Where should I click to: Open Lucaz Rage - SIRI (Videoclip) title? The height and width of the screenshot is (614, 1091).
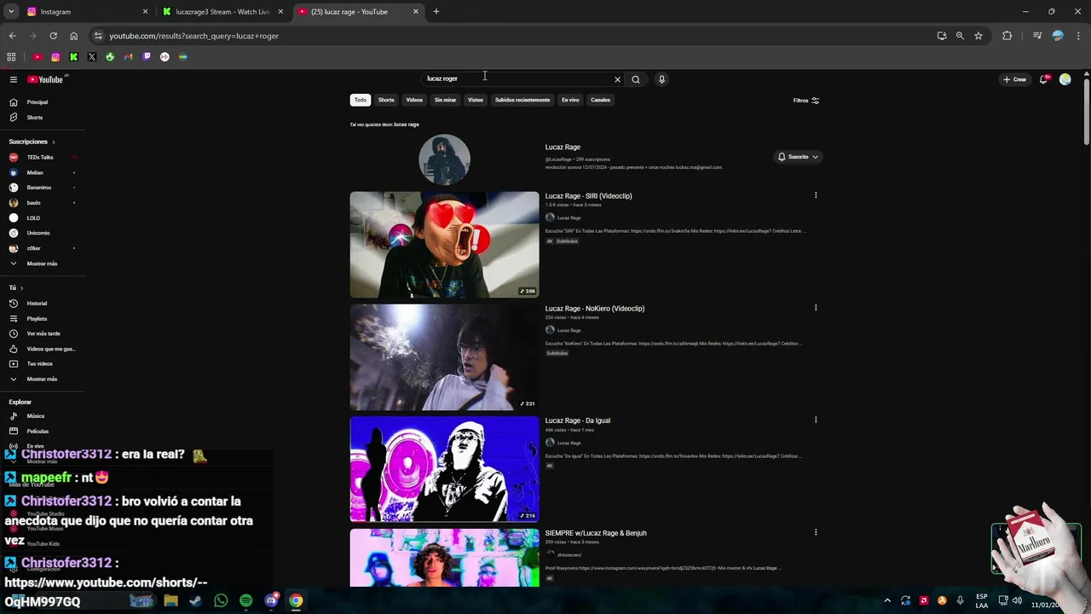(588, 196)
